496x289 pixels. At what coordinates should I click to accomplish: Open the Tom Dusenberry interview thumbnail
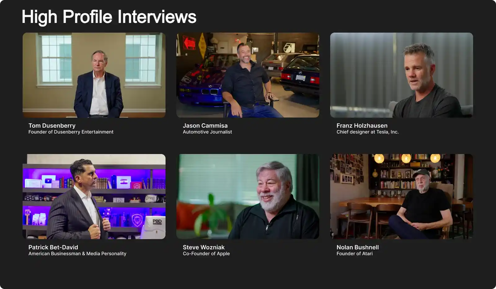coord(94,75)
